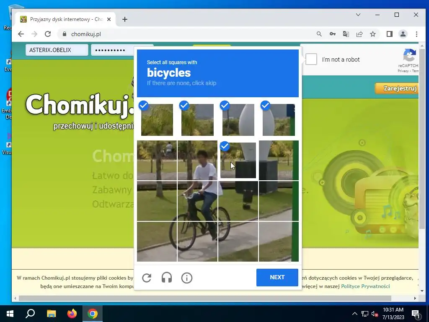
Task: Deselect the checked statue base tile in second row
Action: pos(238,160)
